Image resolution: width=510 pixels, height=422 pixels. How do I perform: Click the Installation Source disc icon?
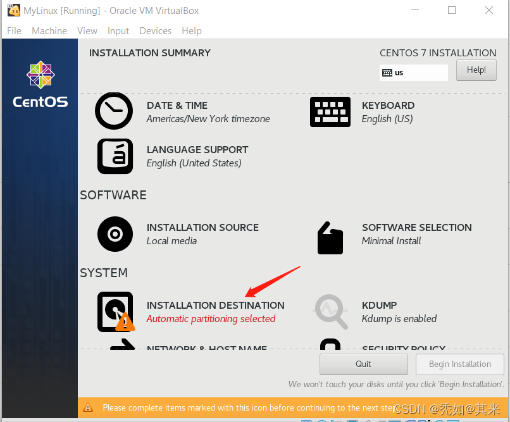(x=115, y=234)
